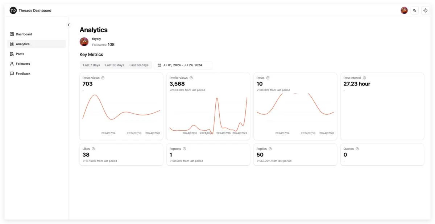Open the Jul 01 - Jul 24 date picker

pyautogui.click(x=183, y=65)
